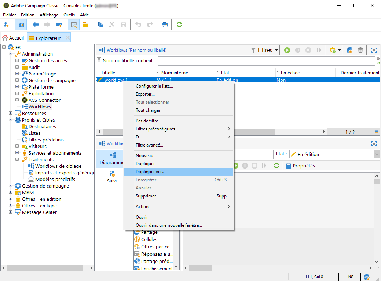
Task: Open the Etat combo box dropdown arrow
Action: 377,155
